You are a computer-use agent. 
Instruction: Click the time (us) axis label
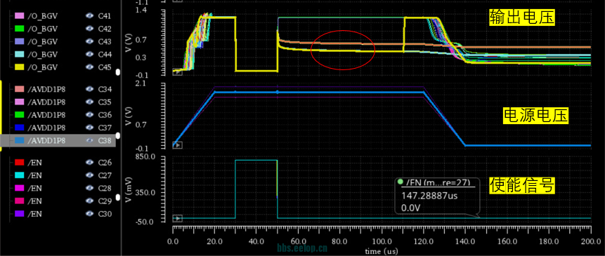tap(382, 251)
